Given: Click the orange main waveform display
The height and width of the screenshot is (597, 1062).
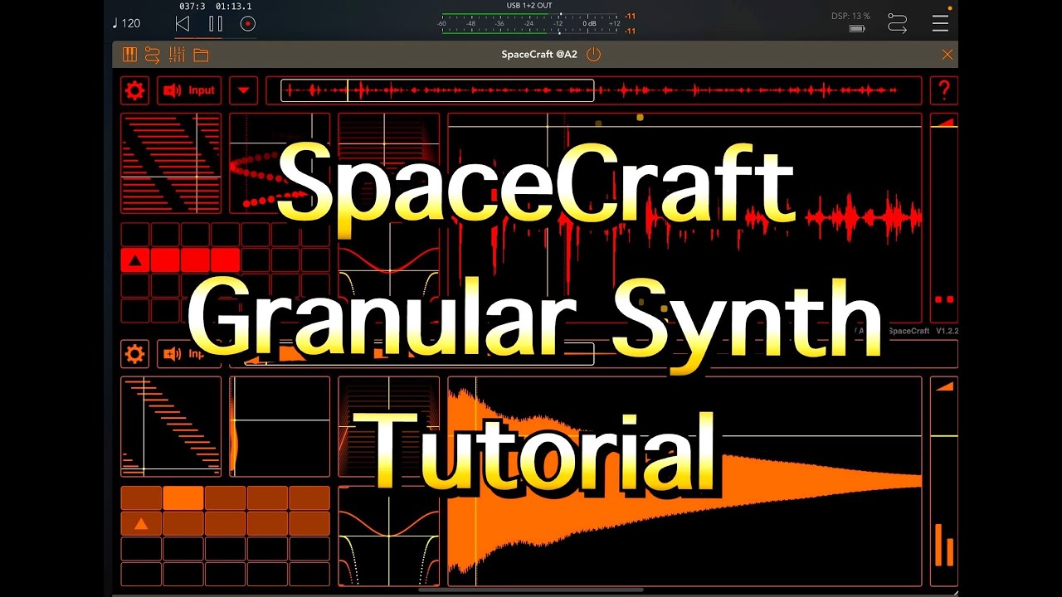Looking at the screenshot, I should pyautogui.click(x=684, y=482).
